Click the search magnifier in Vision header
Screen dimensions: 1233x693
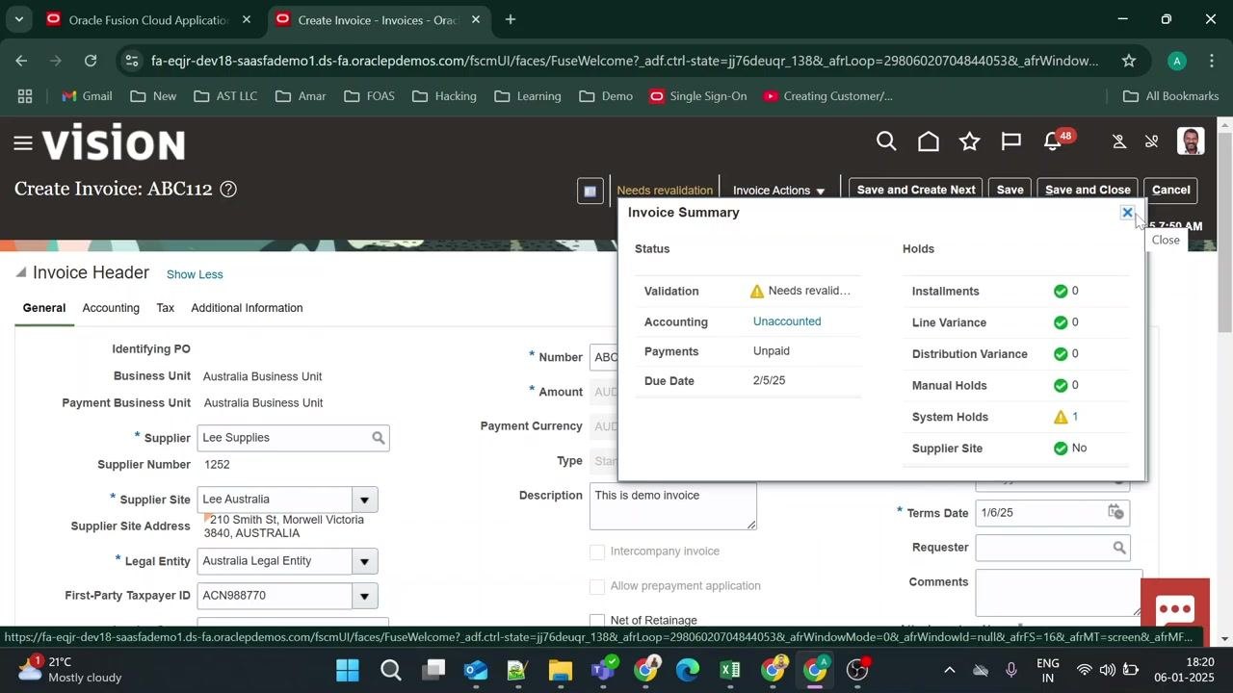coord(886,142)
